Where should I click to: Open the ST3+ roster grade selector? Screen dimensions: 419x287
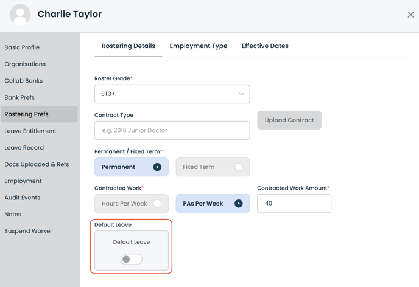172,94
